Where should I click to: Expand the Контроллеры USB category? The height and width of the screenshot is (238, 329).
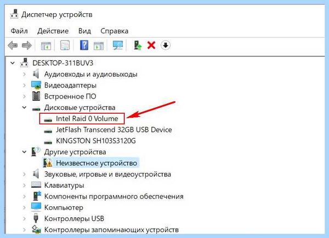click(x=24, y=218)
